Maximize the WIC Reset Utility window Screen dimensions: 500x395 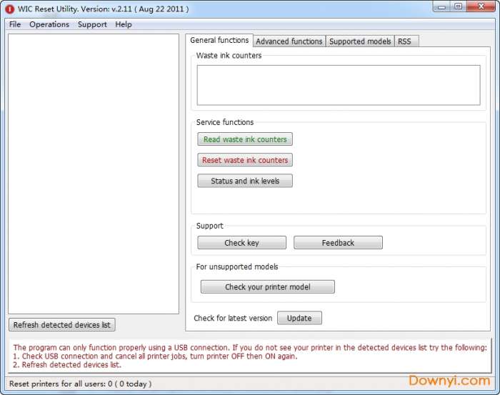click(459, 6)
